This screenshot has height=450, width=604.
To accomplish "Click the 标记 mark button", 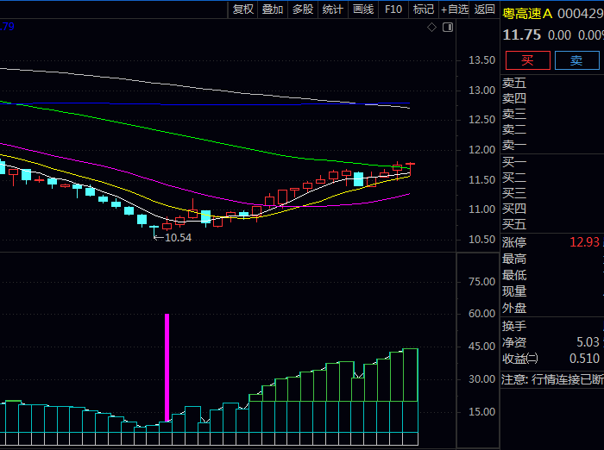I will [x=423, y=9].
